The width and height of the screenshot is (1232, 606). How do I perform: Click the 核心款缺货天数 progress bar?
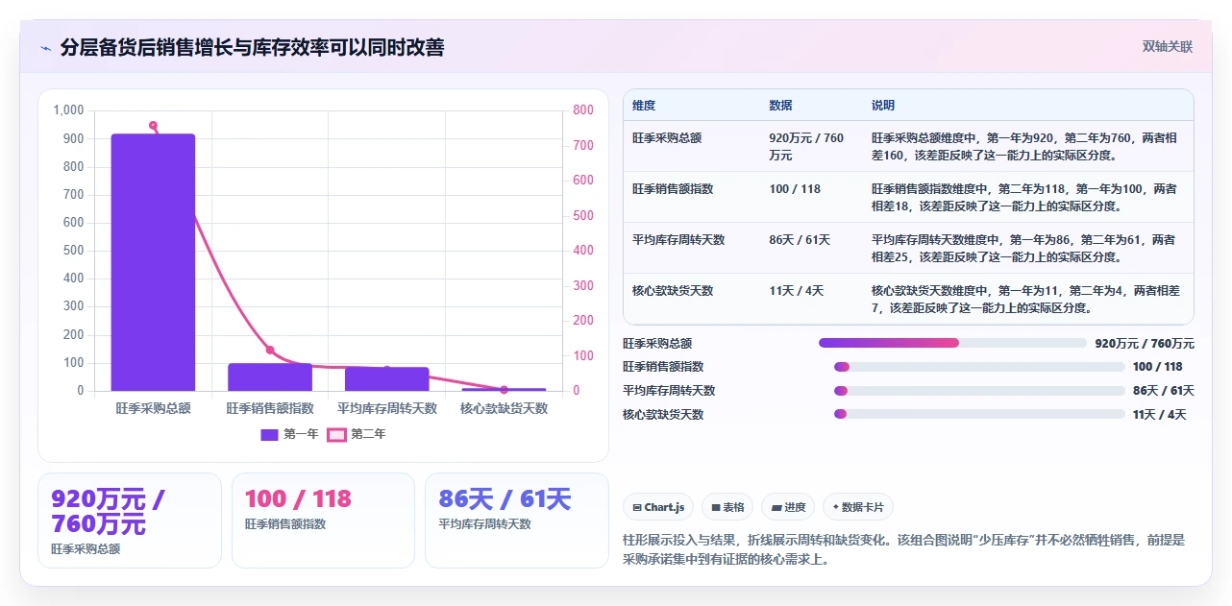point(979,414)
